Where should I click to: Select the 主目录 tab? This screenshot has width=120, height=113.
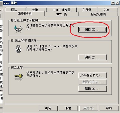(87, 10)
